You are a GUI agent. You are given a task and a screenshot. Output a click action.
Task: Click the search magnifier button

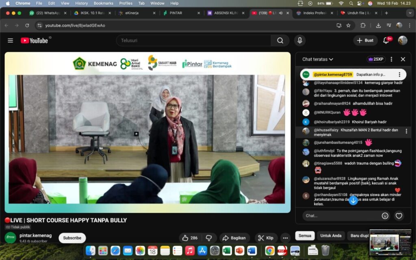point(280,41)
